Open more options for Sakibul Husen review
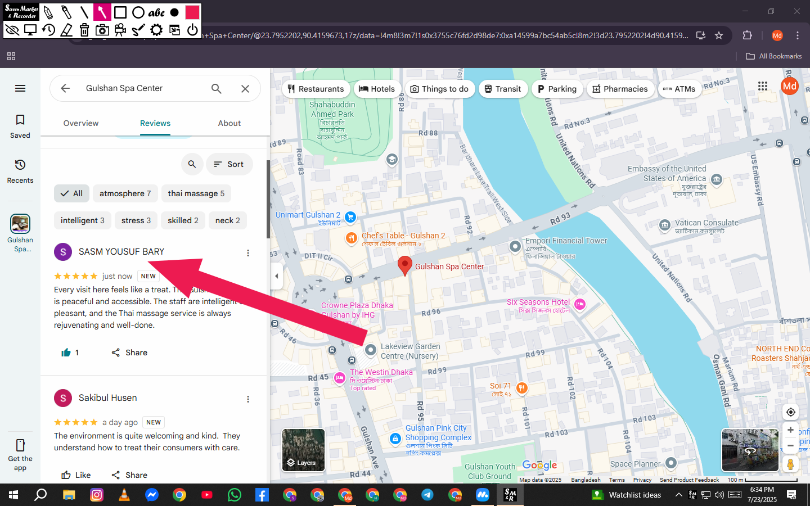The image size is (810, 506). [x=248, y=399]
